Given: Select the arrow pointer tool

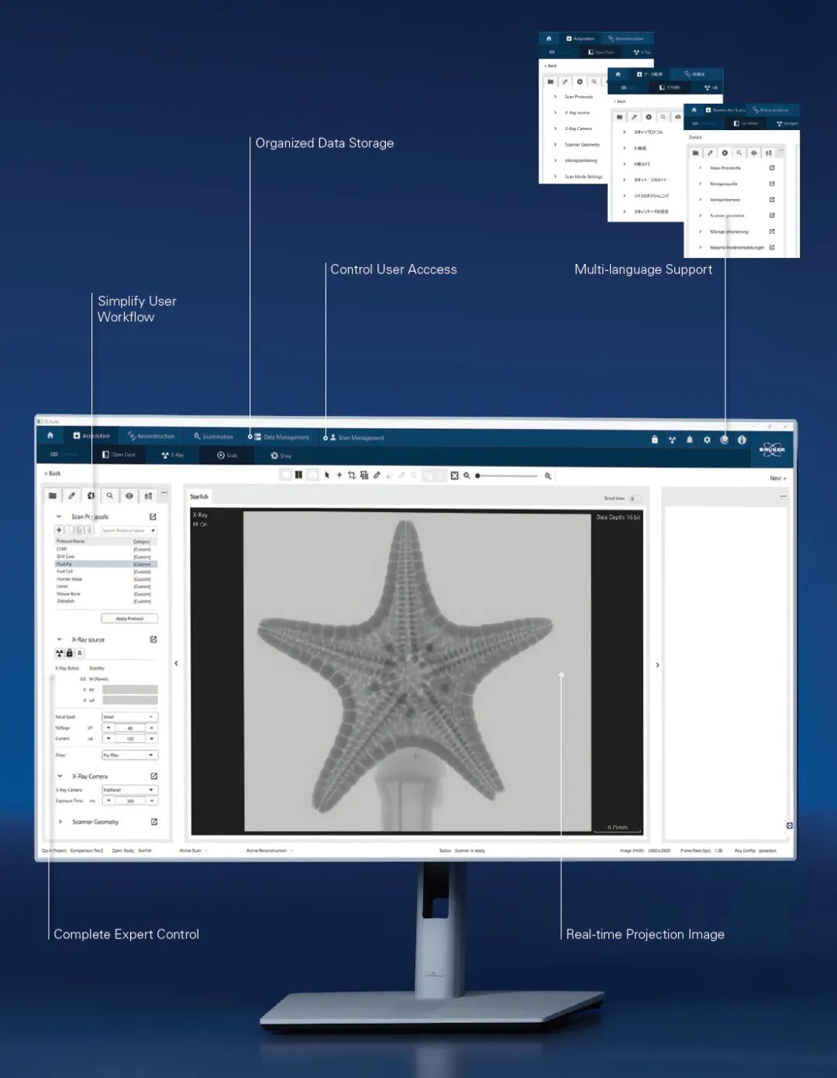Looking at the screenshot, I should [327, 475].
